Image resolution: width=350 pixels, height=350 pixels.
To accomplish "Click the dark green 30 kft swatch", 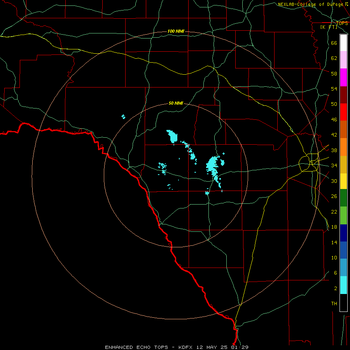I will tap(343, 198).
